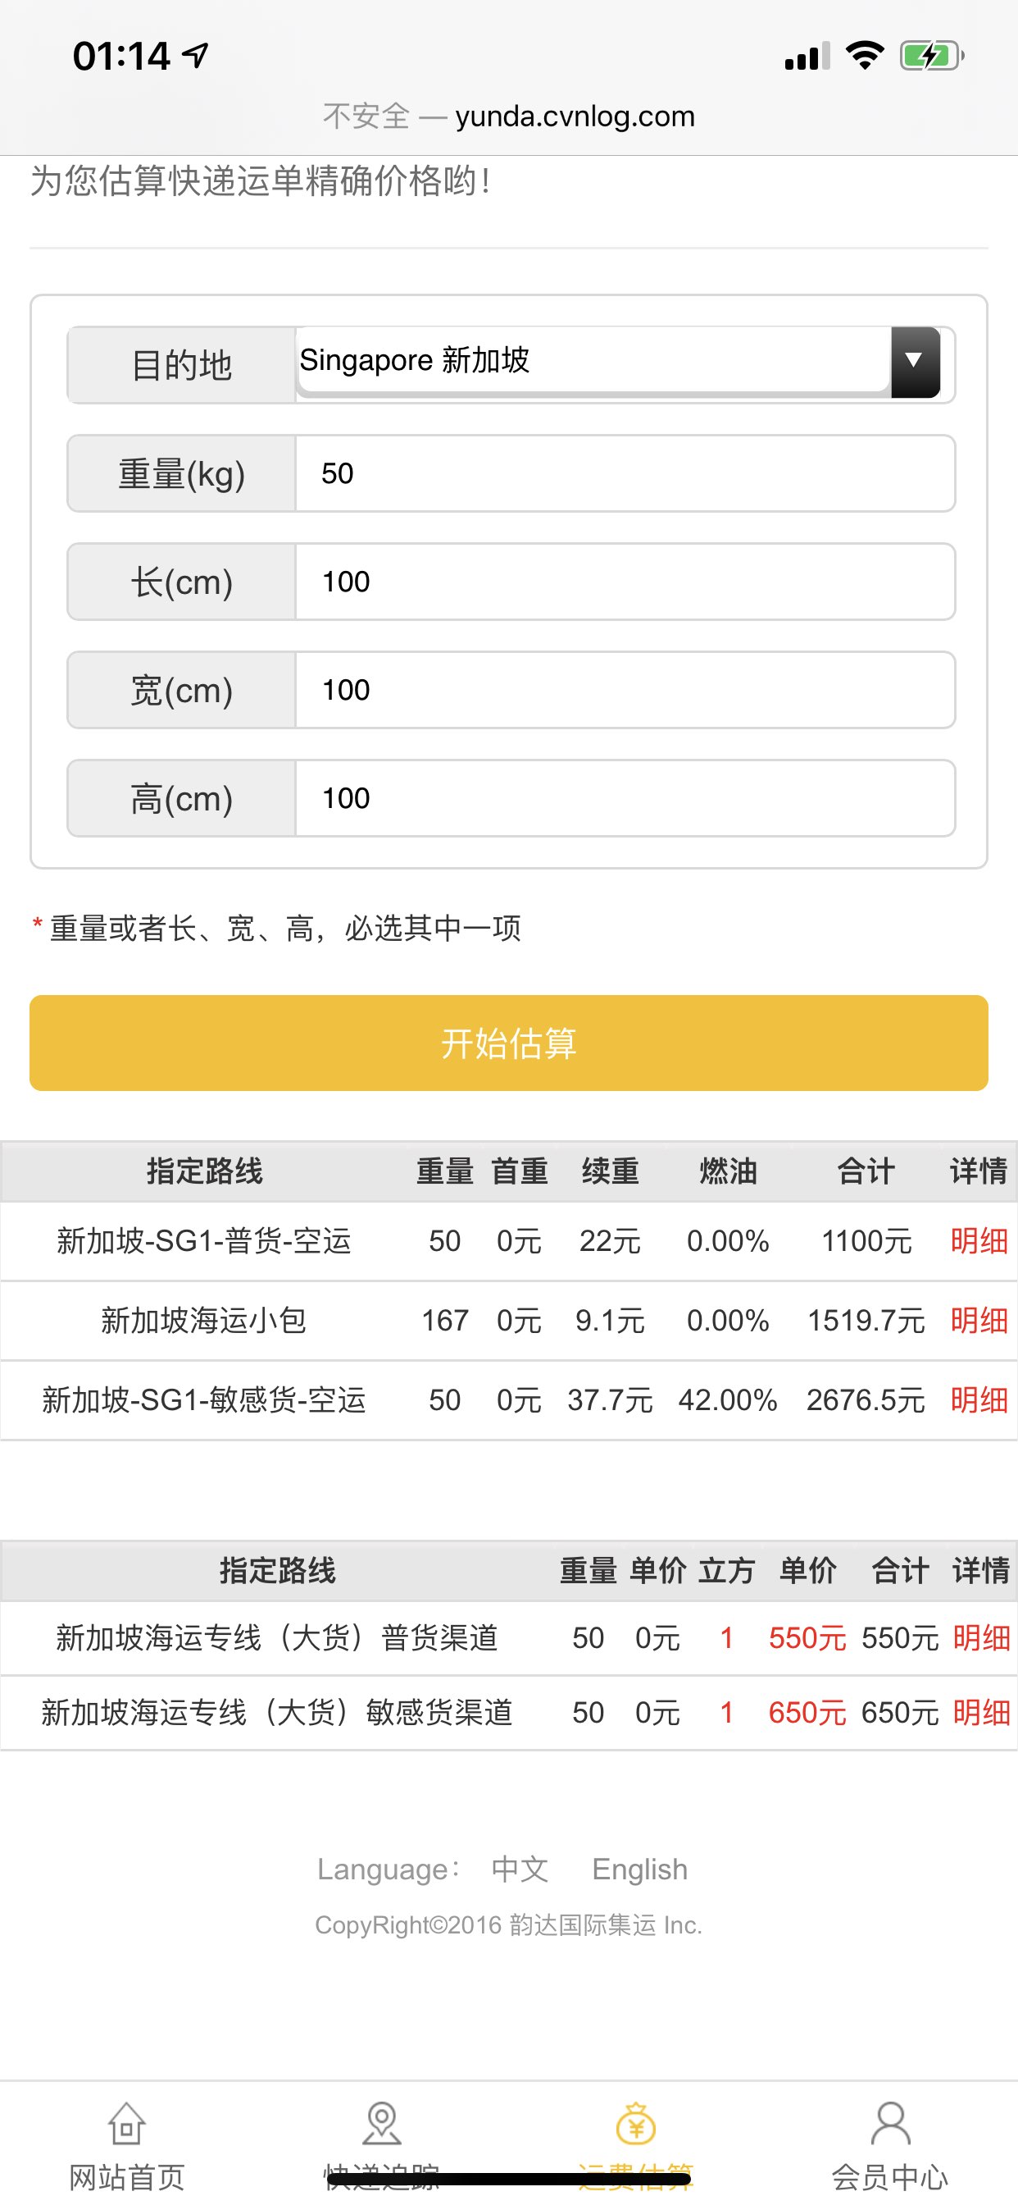Screen dimensions: 1018x2205
Task: Open 明细 for 新加坡-SG1-普货-空运 route
Action: pyautogui.click(x=979, y=1241)
